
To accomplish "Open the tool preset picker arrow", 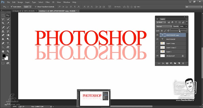I will (8, 7).
